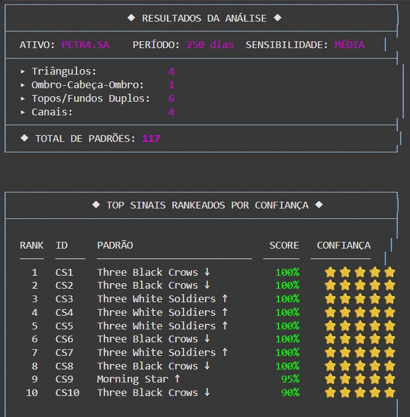Image resolution: width=410 pixels, height=417 pixels.
Task: Click the diamond right of TOP SINAIS title
Action: point(319,205)
